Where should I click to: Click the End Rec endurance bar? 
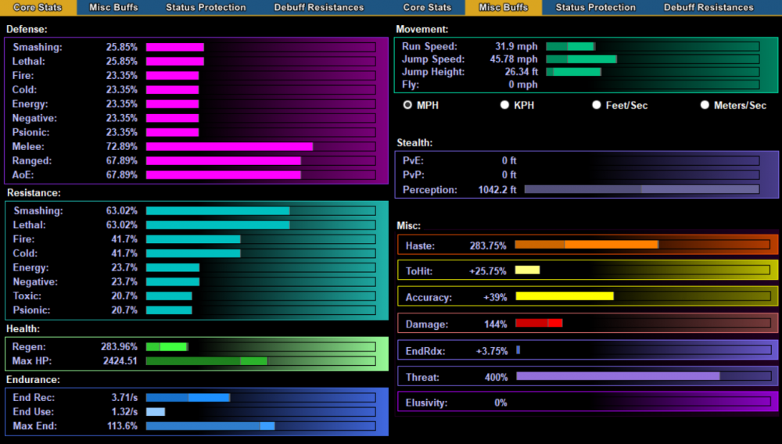point(260,397)
